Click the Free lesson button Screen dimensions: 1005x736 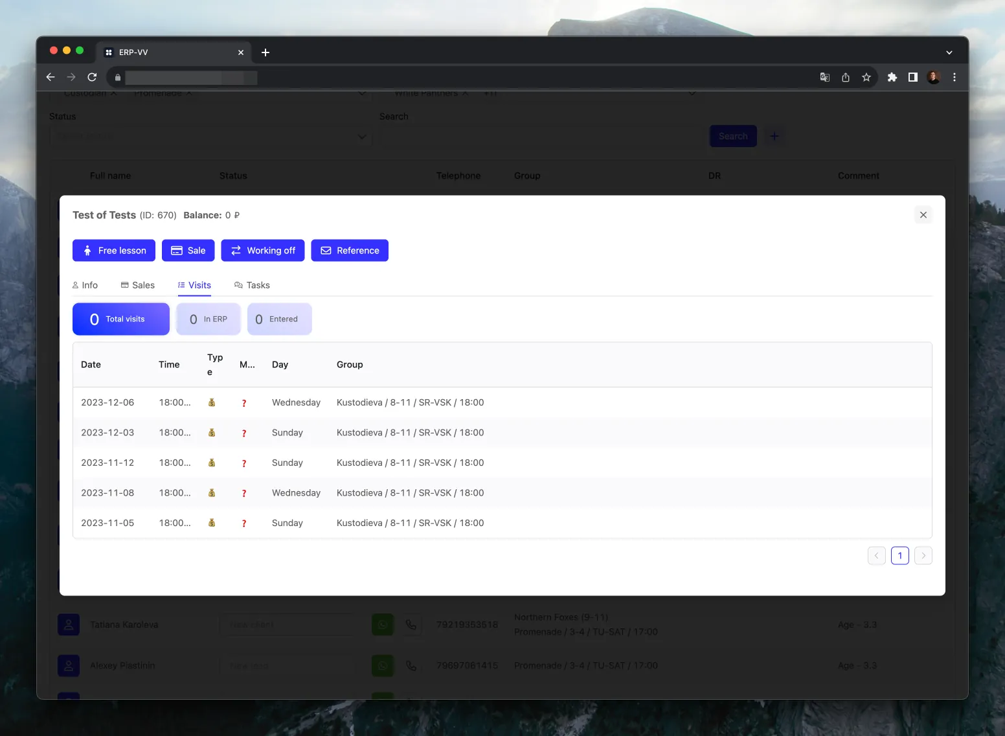(x=113, y=250)
